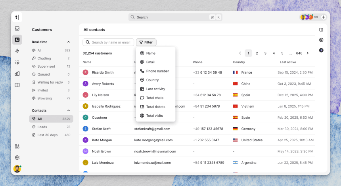Open the Apps grid-plus icon
The image size is (341, 186).
click(17, 146)
